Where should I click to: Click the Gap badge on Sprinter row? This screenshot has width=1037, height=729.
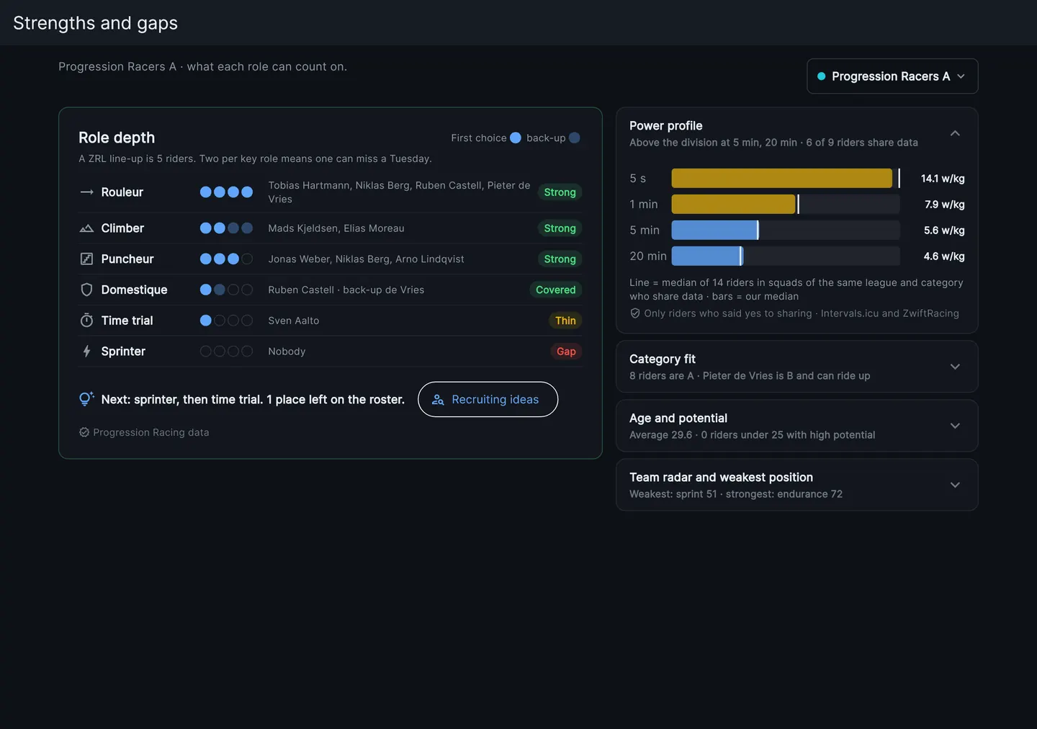[x=566, y=352]
